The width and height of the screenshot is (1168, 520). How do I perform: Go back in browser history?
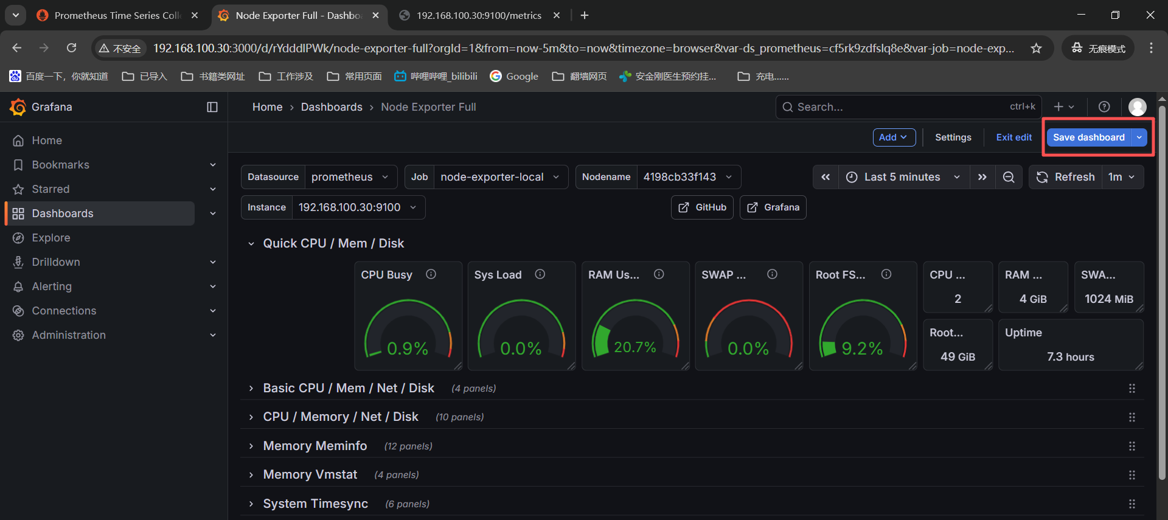click(17, 48)
